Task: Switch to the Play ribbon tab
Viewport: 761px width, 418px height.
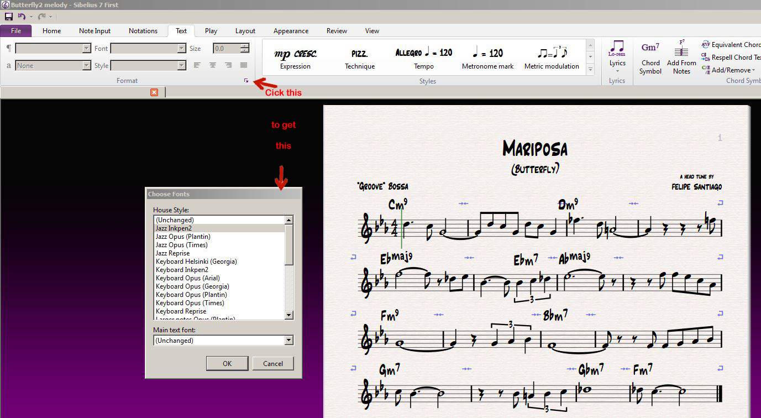Action: (211, 31)
